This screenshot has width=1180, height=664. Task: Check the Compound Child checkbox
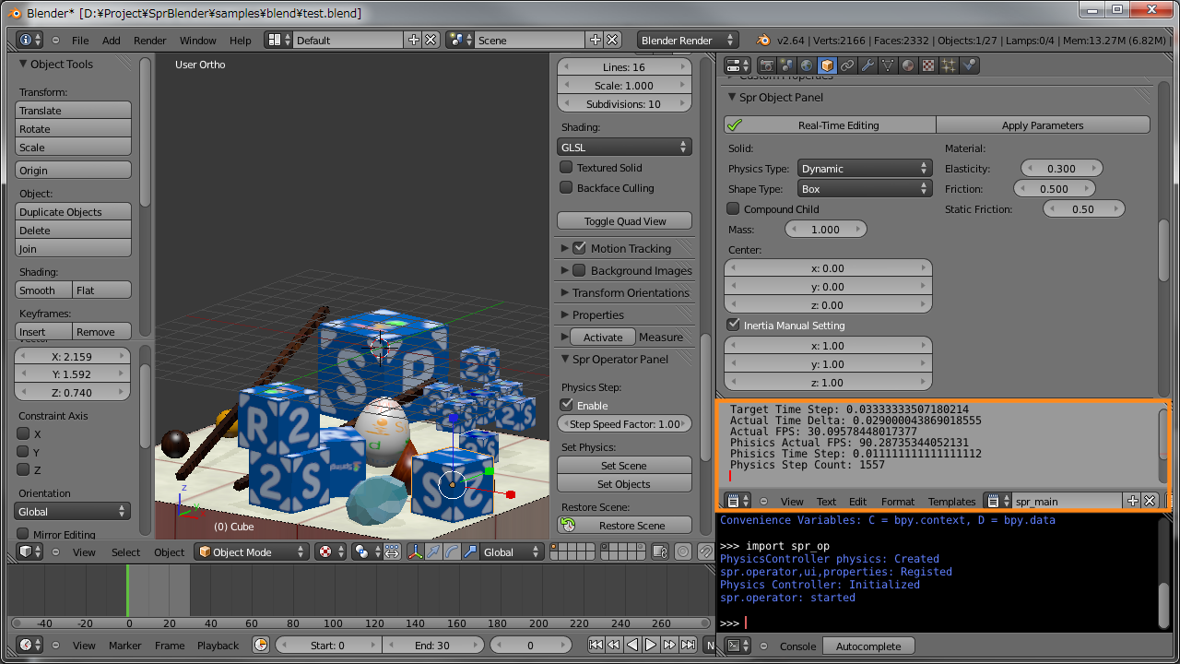point(734,208)
